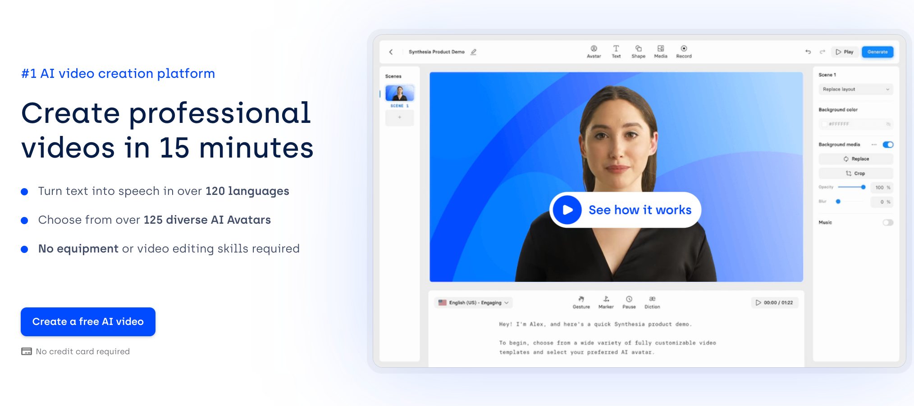Click the Replace background media button
Image resolution: width=914 pixels, height=406 pixels.
pyautogui.click(x=855, y=159)
